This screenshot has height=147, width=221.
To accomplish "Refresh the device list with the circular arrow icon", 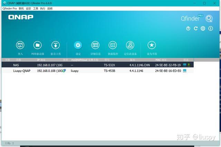I will coord(195,28).
